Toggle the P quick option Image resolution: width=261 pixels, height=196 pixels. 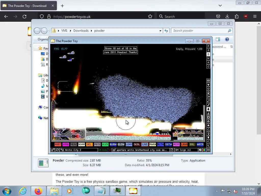click(208, 46)
